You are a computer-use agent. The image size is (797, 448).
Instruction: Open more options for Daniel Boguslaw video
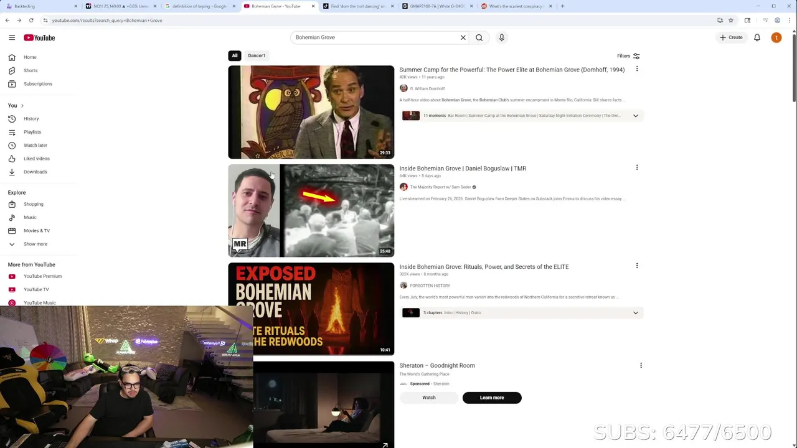[x=637, y=167]
